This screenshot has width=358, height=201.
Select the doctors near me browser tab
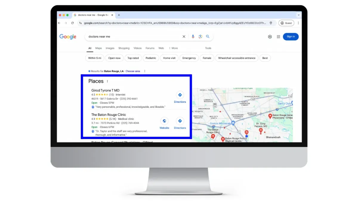tap(93, 15)
